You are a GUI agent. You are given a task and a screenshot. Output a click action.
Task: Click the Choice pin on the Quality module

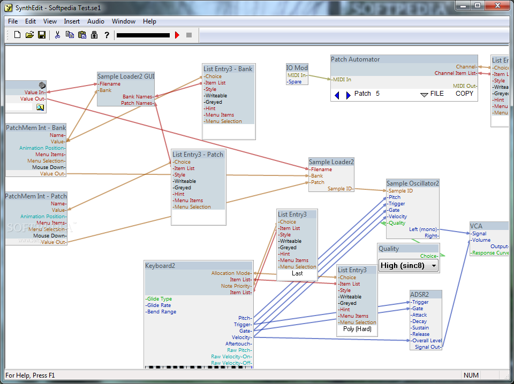tap(429, 256)
